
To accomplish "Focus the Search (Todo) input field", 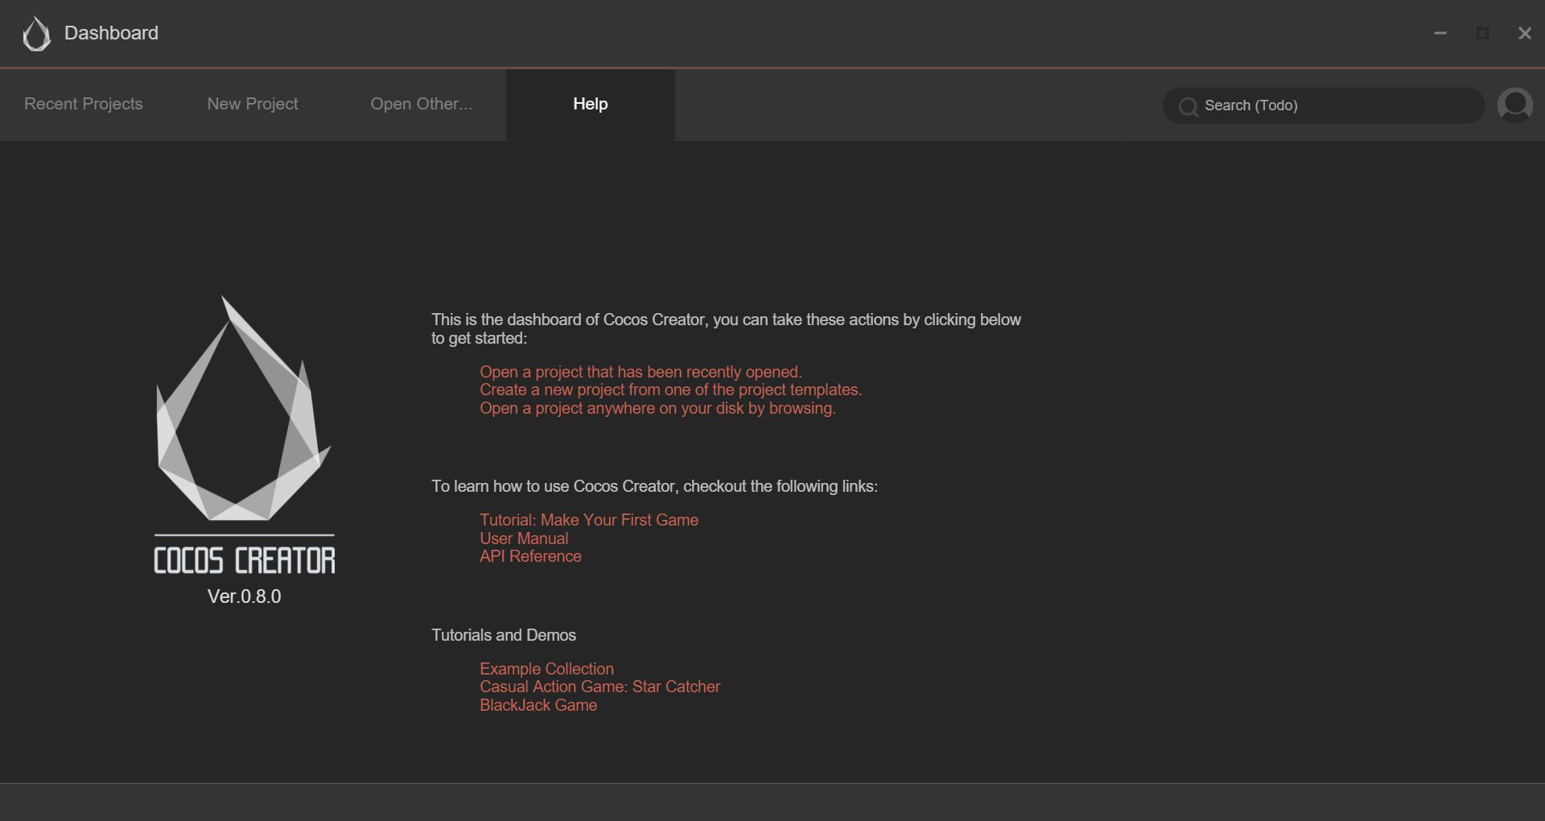I will point(1336,105).
